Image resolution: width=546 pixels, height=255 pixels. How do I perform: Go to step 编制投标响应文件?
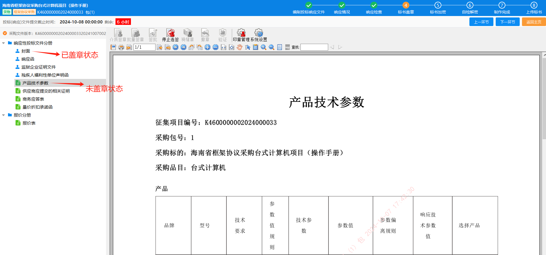pyautogui.click(x=309, y=8)
